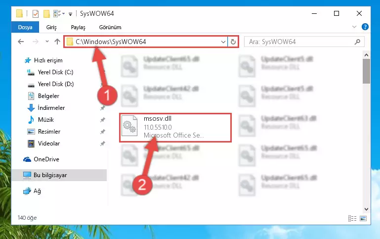380x239 pixels.
Task: Select Hızlı erişim in navigation pane
Action: pyautogui.click(x=48, y=60)
